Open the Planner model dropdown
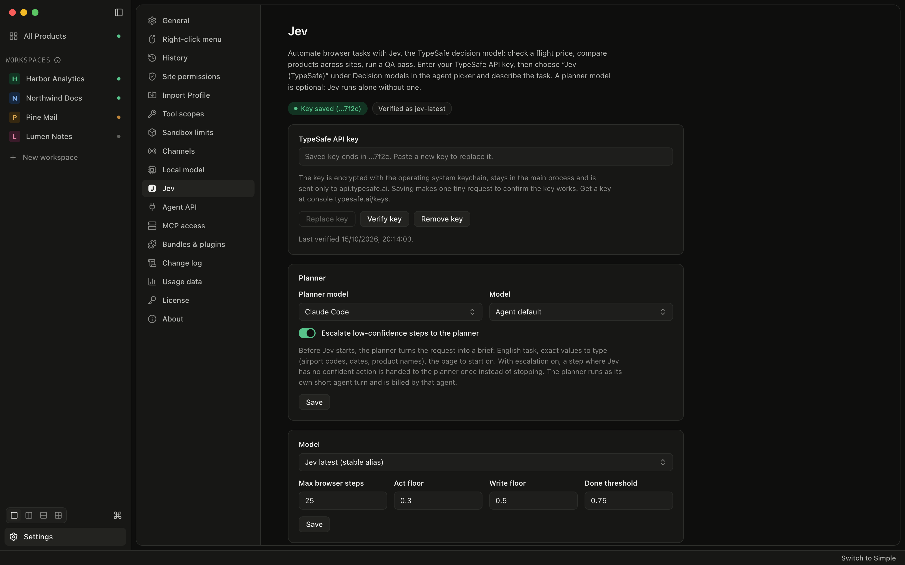 tap(390, 312)
